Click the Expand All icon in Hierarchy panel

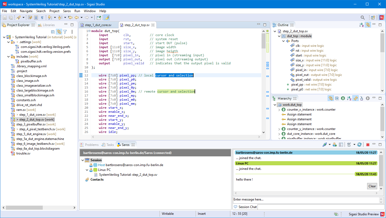pos(337,99)
